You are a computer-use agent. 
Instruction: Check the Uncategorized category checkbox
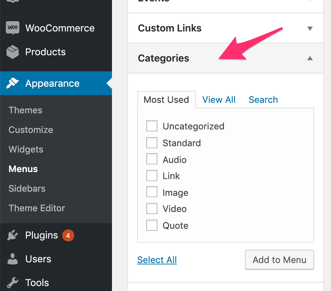[152, 126]
